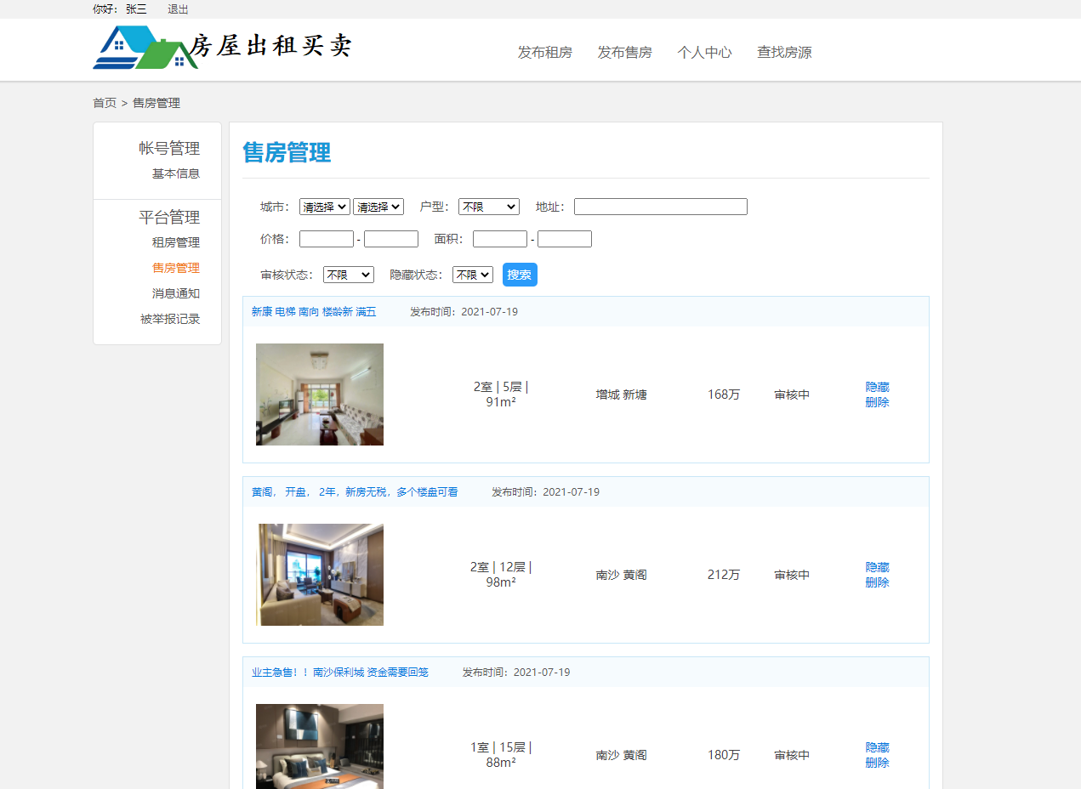The height and width of the screenshot is (789, 1081).
Task: Click the minimum 价格 price input box
Action: point(327,238)
